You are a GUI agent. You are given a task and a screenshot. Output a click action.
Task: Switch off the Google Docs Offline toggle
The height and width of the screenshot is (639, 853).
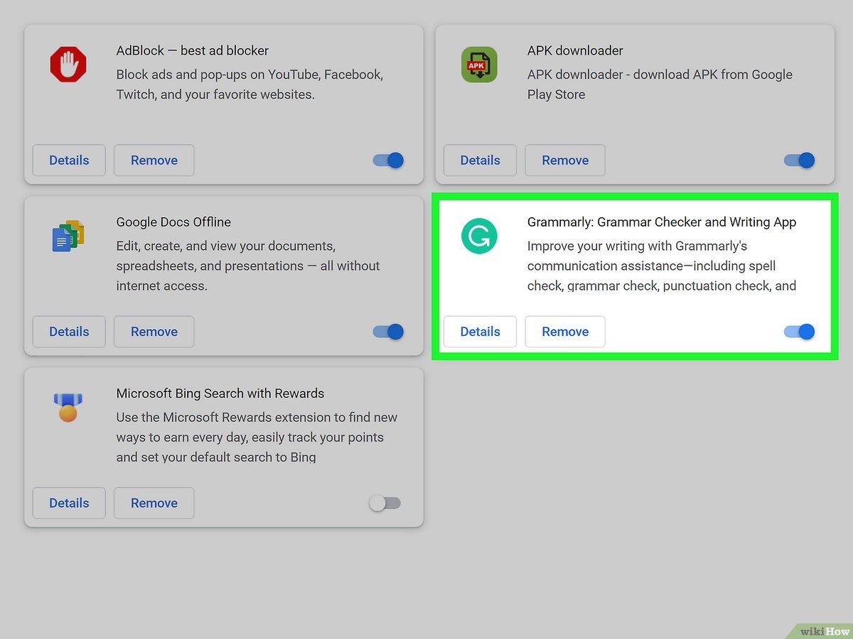coord(388,332)
